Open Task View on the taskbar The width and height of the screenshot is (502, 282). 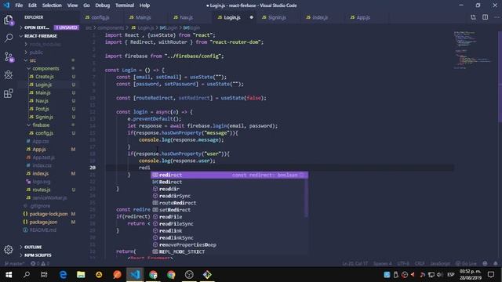coord(44,275)
